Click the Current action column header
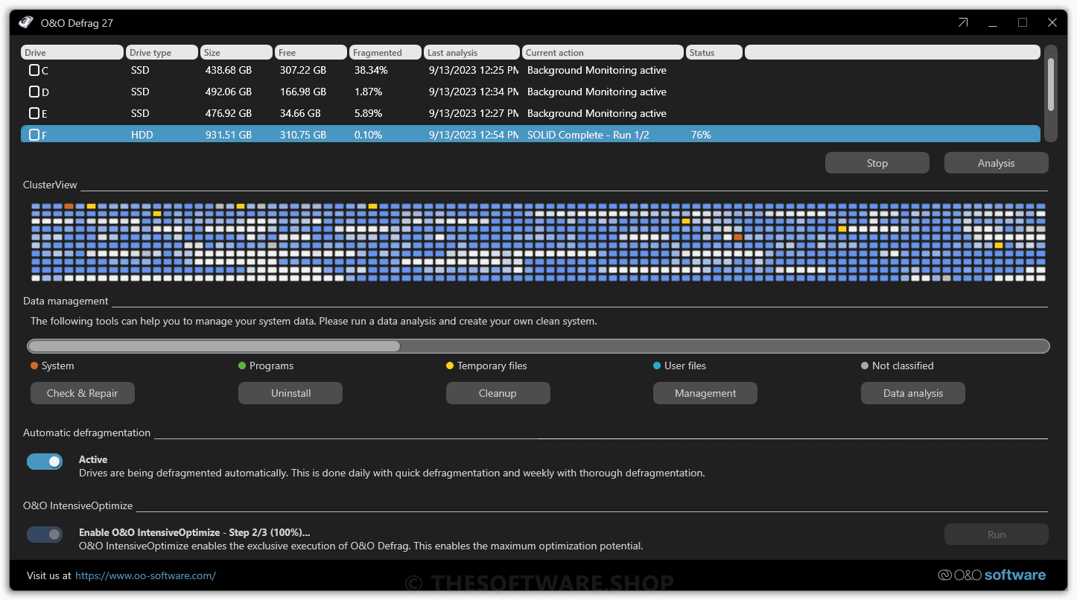The image size is (1077, 600). 603,52
